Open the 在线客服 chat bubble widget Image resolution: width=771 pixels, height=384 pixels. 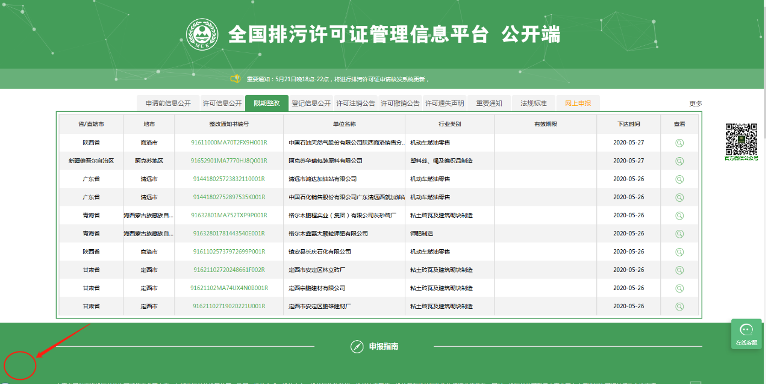[x=746, y=334]
